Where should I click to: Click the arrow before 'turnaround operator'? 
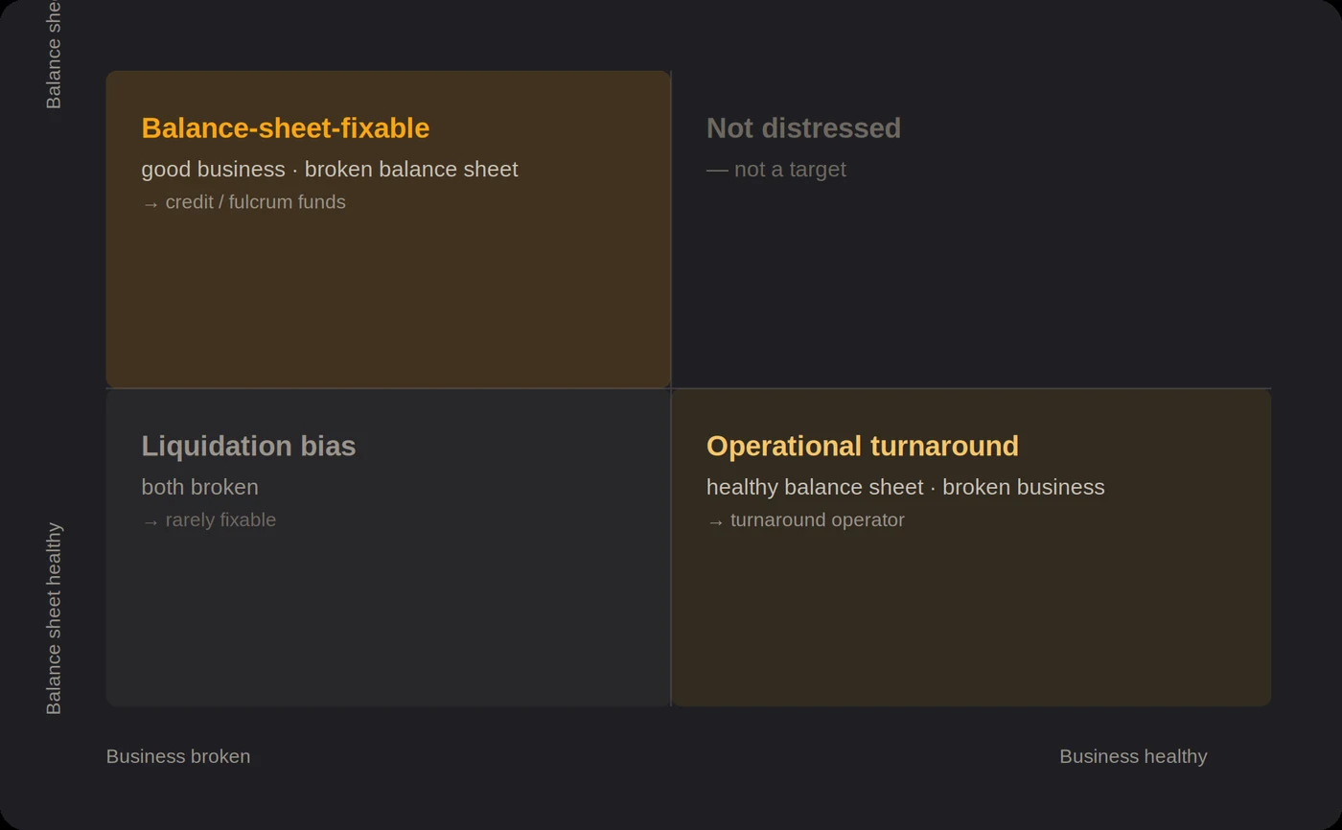pos(715,521)
